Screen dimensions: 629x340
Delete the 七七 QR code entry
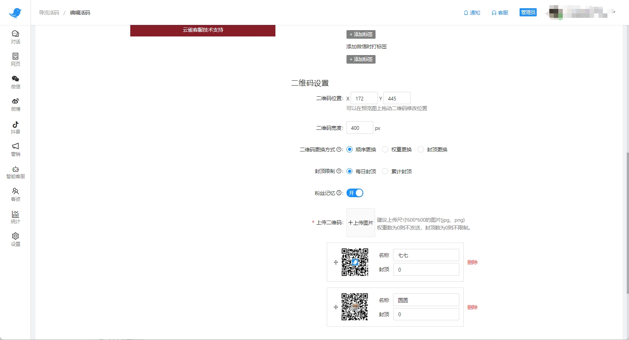coord(472,262)
